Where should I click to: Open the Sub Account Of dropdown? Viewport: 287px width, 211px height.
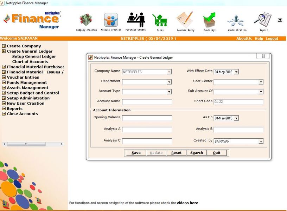click(x=261, y=92)
